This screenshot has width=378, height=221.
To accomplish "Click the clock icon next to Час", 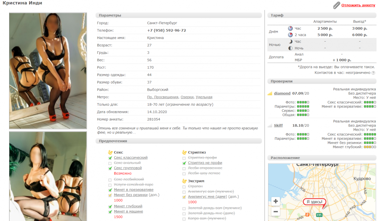I will click(290, 28).
